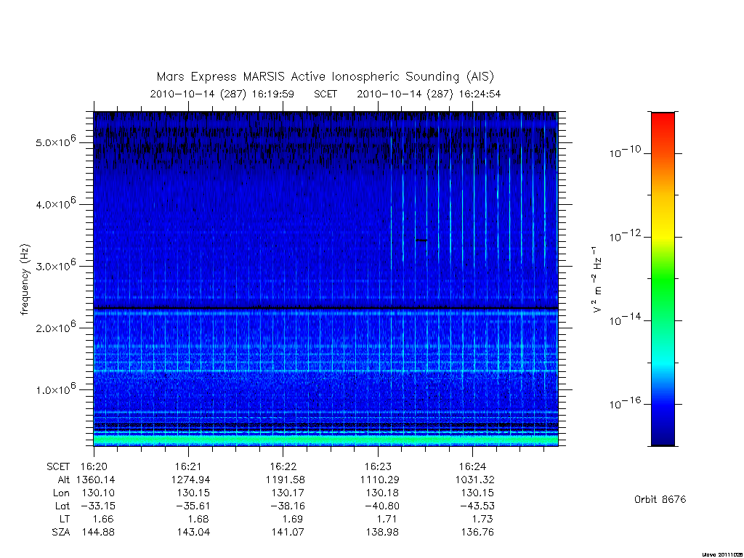Screen dimensions: 744x558
Task: Click the 5.0×10^6 frequency tick label
Action: pyautogui.click(x=55, y=142)
